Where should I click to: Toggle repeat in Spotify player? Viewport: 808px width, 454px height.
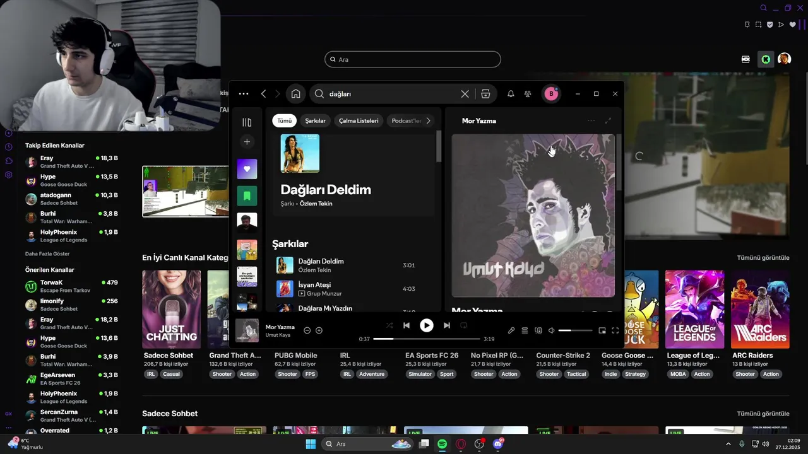464,325
